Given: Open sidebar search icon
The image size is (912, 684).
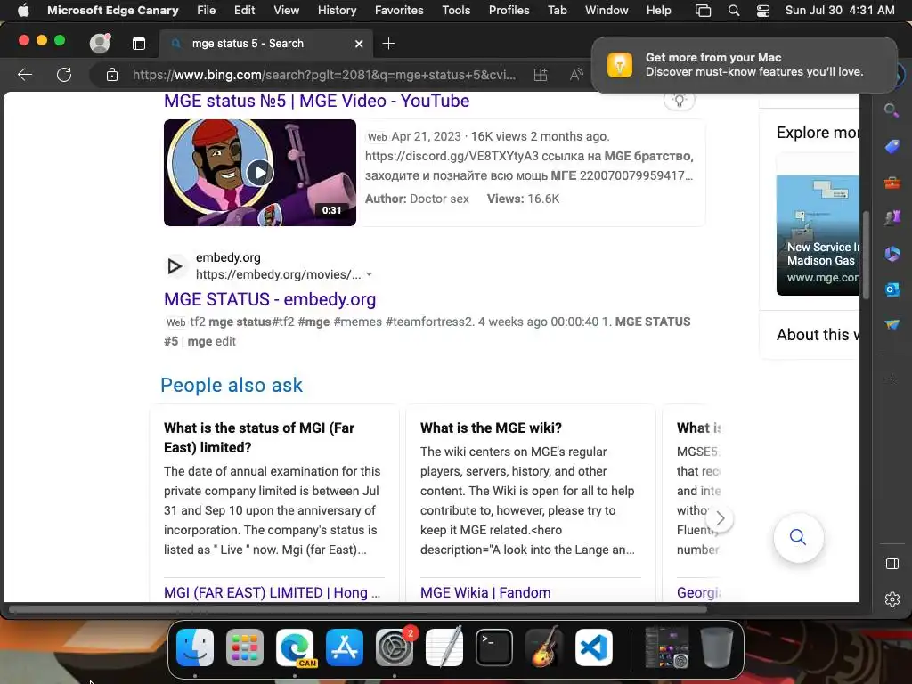Looking at the screenshot, I should coord(892,110).
